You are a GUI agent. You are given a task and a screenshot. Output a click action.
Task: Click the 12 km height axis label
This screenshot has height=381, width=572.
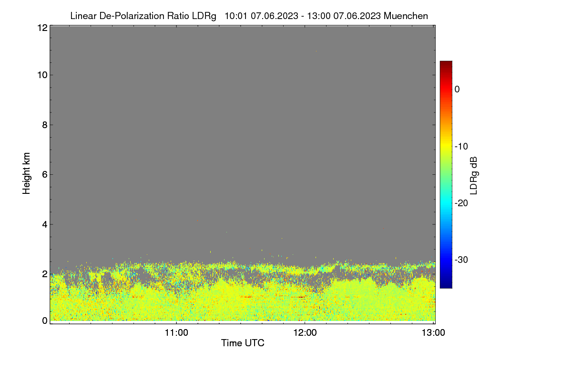(41, 28)
